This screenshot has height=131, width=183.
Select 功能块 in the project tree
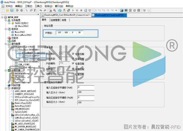click(x=15, y=38)
